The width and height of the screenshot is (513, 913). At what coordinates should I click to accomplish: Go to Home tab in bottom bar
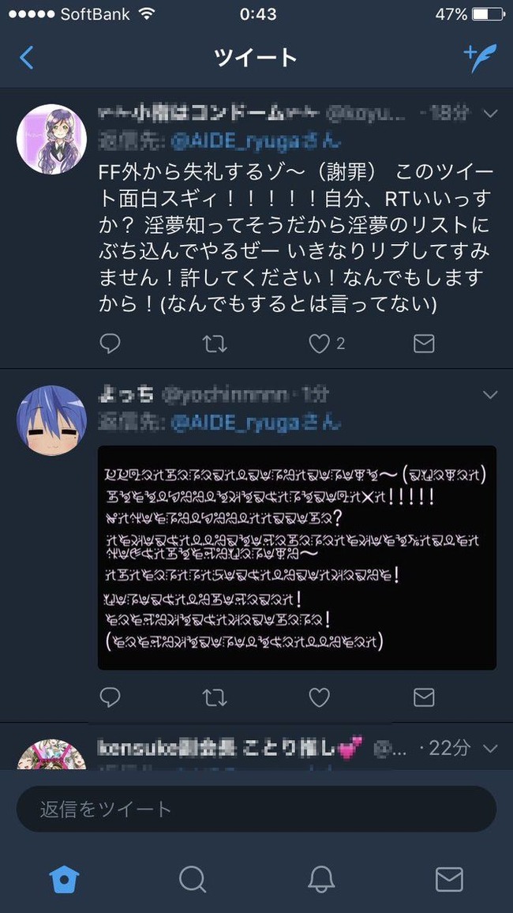pyautogui.click(x=64, y=879)
